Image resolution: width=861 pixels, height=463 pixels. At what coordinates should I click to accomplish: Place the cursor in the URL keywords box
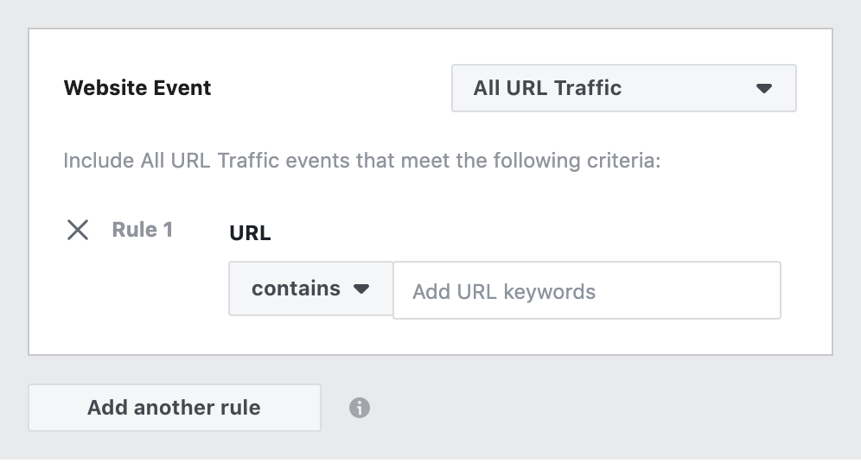(x=586, y=291)
